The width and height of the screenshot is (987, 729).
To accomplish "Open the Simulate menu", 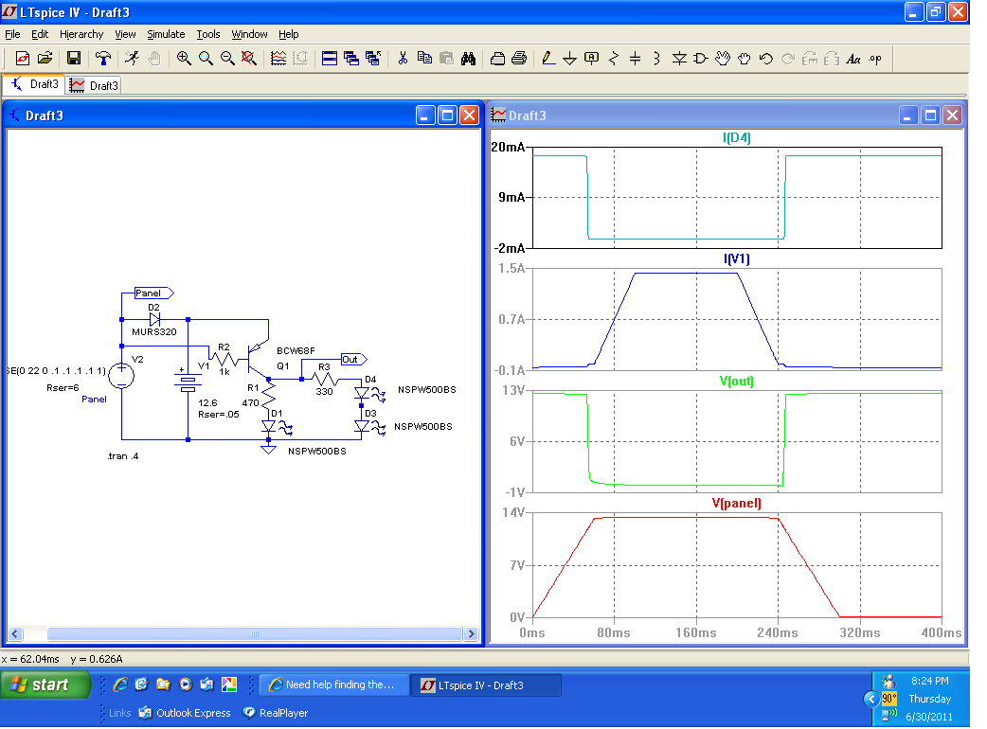I will pyautogui.click(x=166, y=34).
